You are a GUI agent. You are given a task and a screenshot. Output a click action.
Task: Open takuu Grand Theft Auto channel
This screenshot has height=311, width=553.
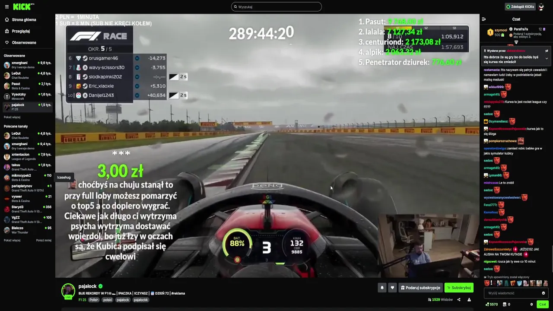pos(28,167)
